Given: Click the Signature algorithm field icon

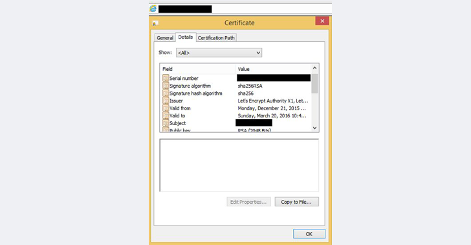Looking at the screenshot, I should 166,86.
